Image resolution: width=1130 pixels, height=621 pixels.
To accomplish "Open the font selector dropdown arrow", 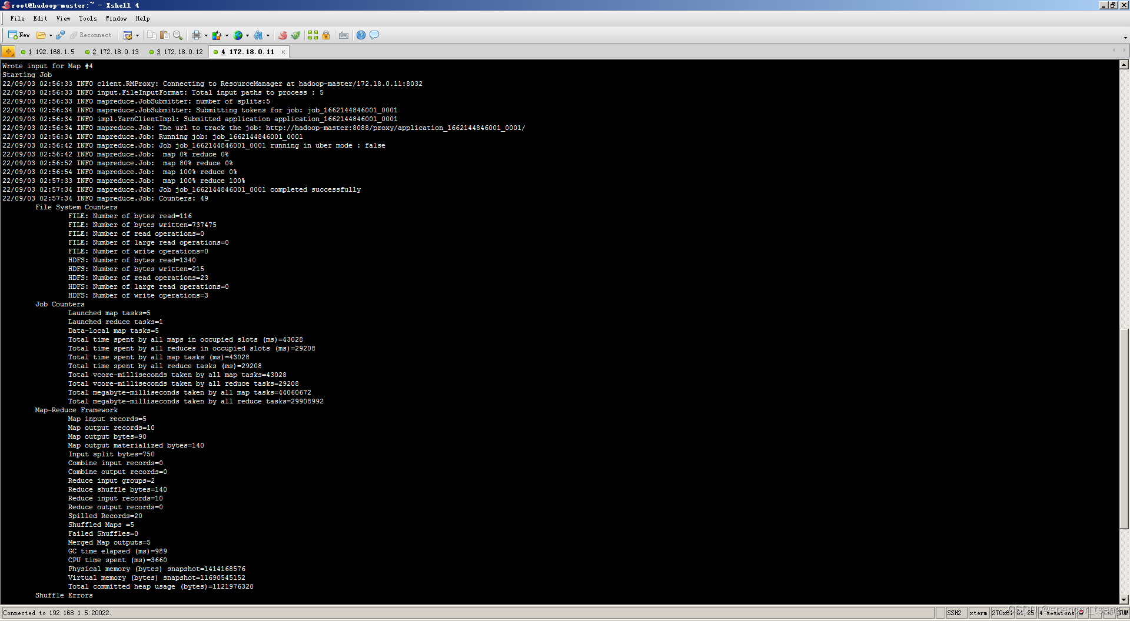I will (x=268, y=35).
